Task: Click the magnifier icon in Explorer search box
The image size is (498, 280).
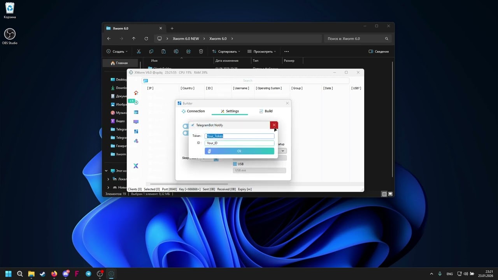Action: coord(386,38)
